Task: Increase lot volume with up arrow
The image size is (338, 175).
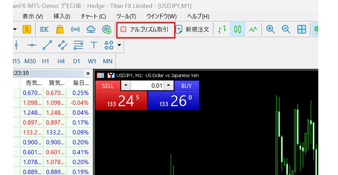Action: pos(169,85)
